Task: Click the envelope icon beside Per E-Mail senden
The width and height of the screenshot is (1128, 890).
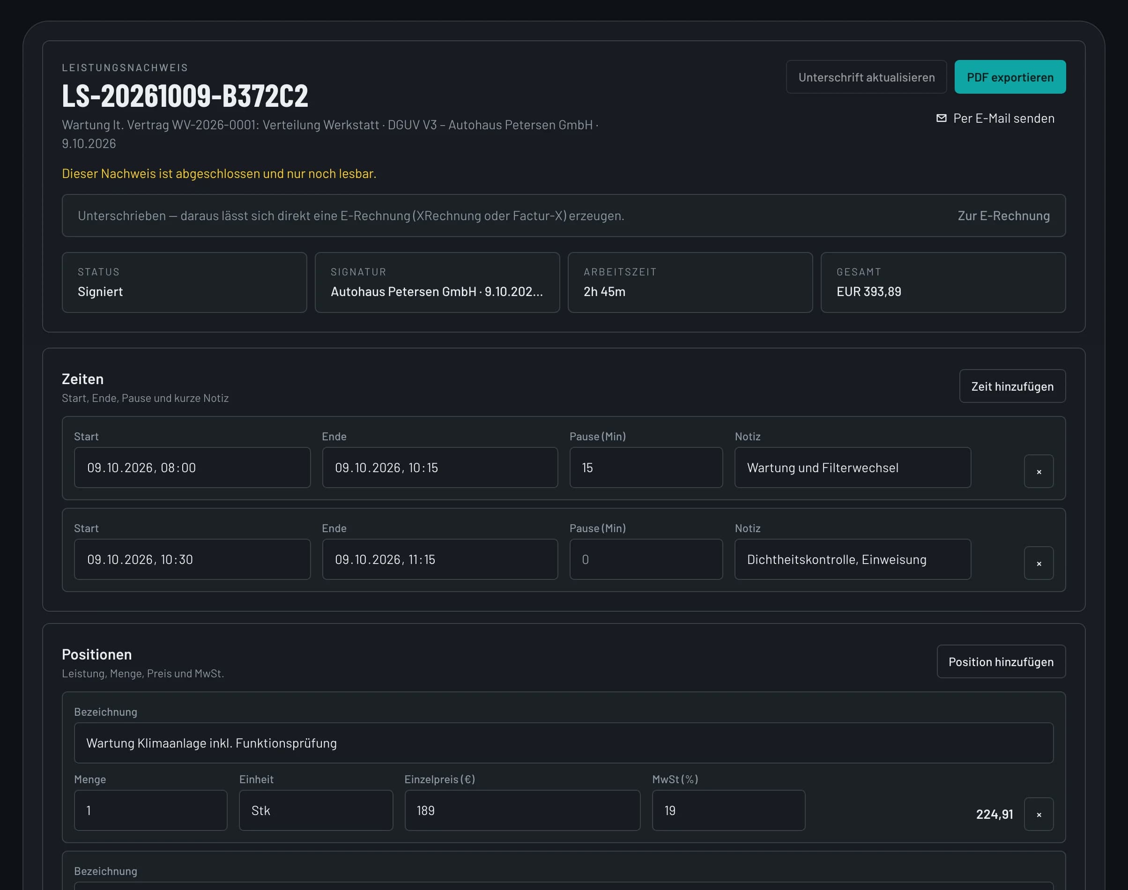Action: tap(941, 119)
